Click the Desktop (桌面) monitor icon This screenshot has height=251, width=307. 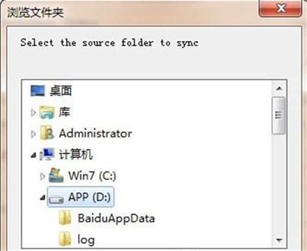tap(38, 91)
